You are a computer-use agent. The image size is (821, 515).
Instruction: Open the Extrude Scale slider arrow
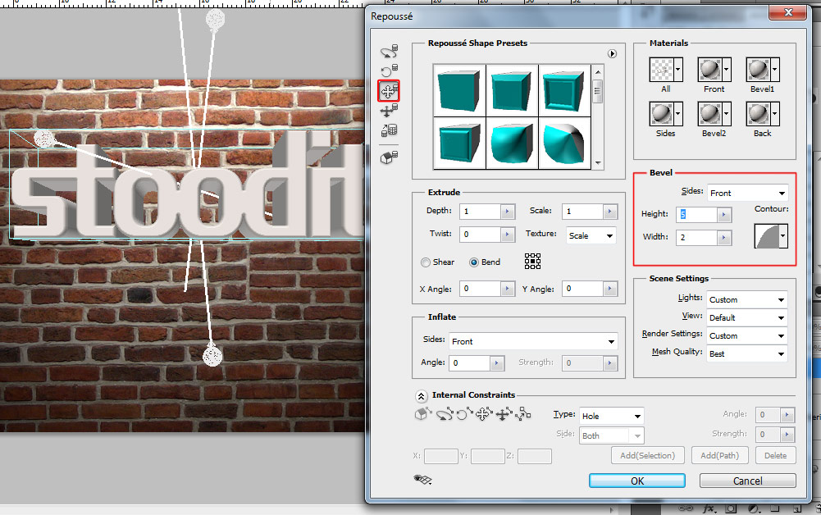[610, 212]
